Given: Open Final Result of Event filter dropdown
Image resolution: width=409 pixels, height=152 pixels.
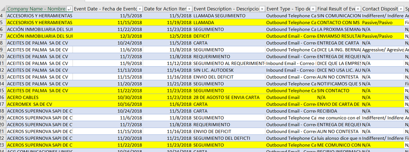Looking at the screenshot, I should pyautogui.click(x=358, y=9).
